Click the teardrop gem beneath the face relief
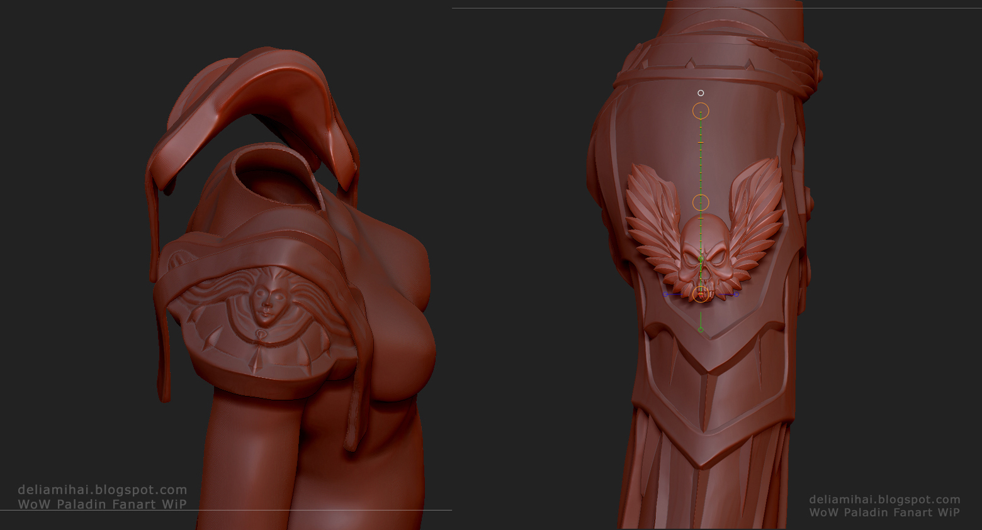Image resolution: width=982 pixels, height=530 pixels. 260,334
